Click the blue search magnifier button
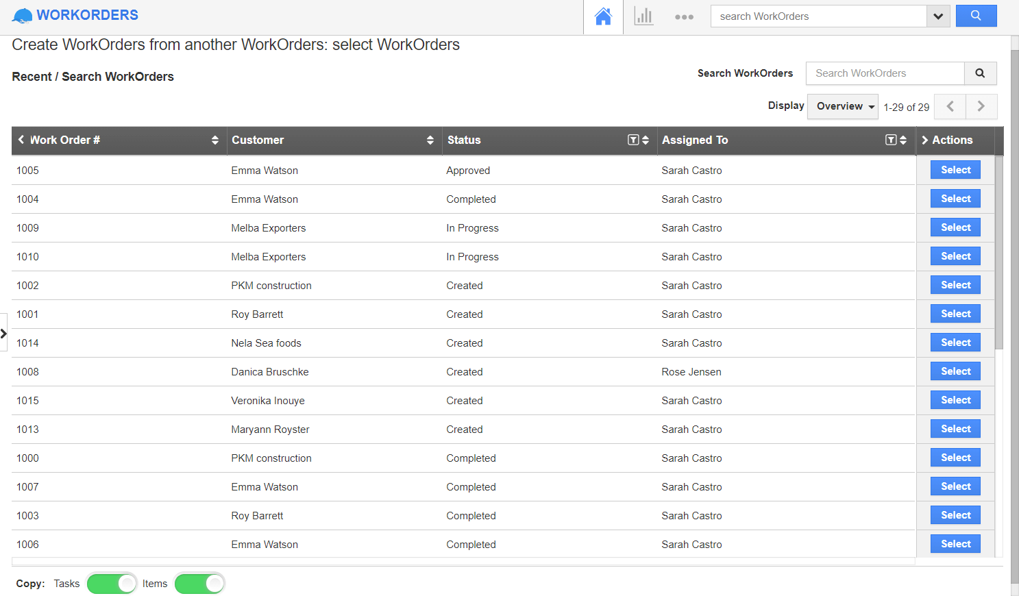The height and width of the screenshot is (596, 1019). (976, 15)
